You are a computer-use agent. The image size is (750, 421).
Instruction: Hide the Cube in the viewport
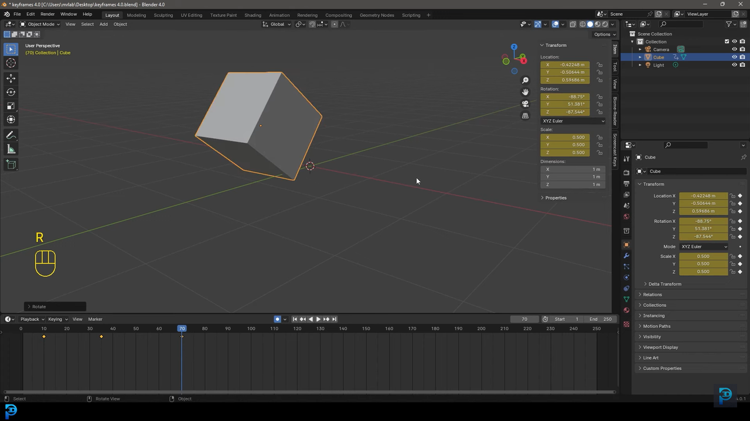[734, 57]
